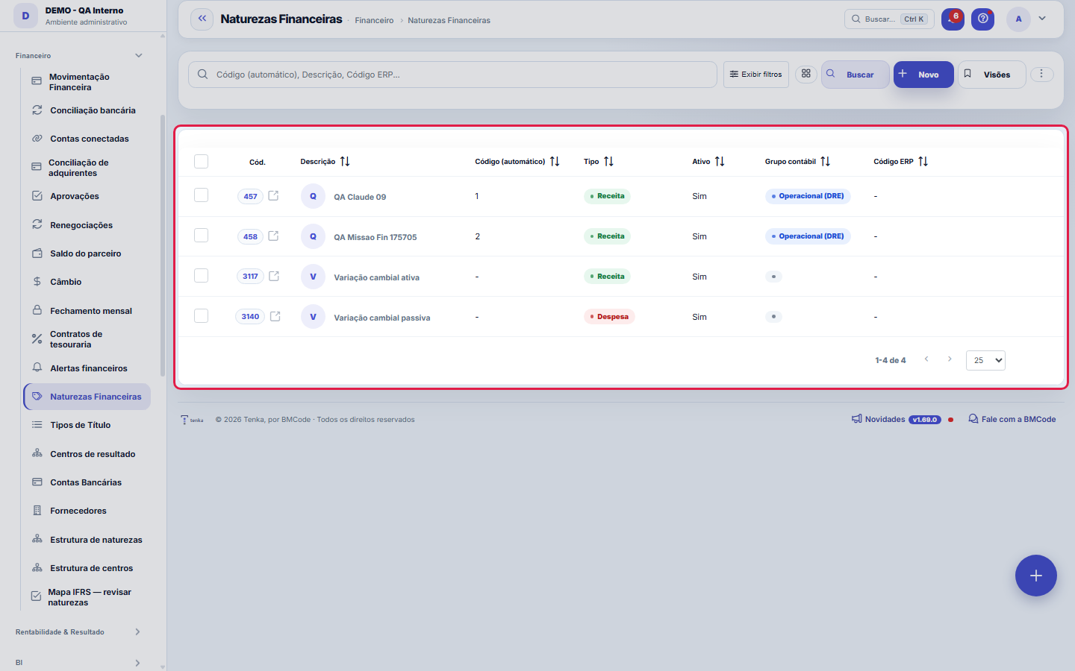Sort by Descrição column arrows
The width and height of the screenshot is (1075, 671).
[x=345, y=161]
